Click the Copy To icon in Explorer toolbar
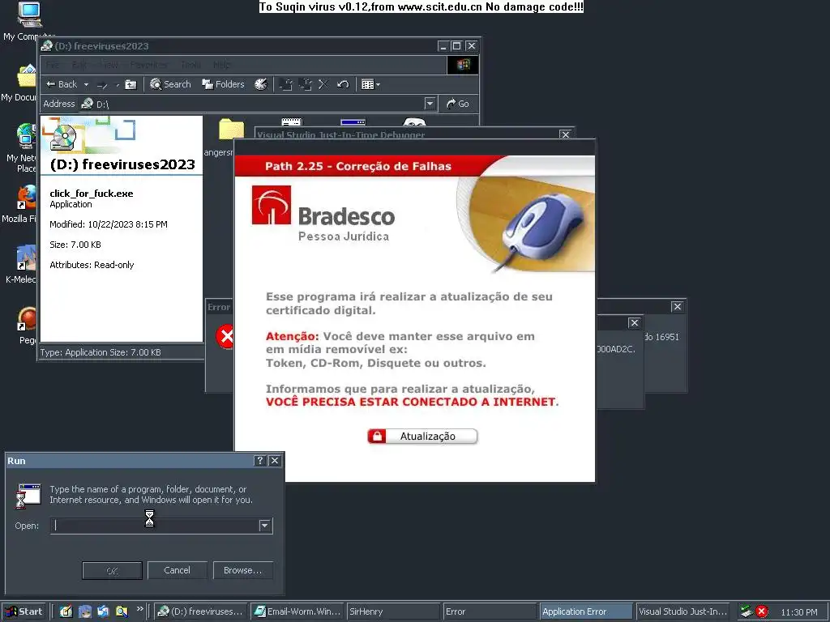Screen dimensions: 830x622 pyautogui.click(x=305, y=84)
